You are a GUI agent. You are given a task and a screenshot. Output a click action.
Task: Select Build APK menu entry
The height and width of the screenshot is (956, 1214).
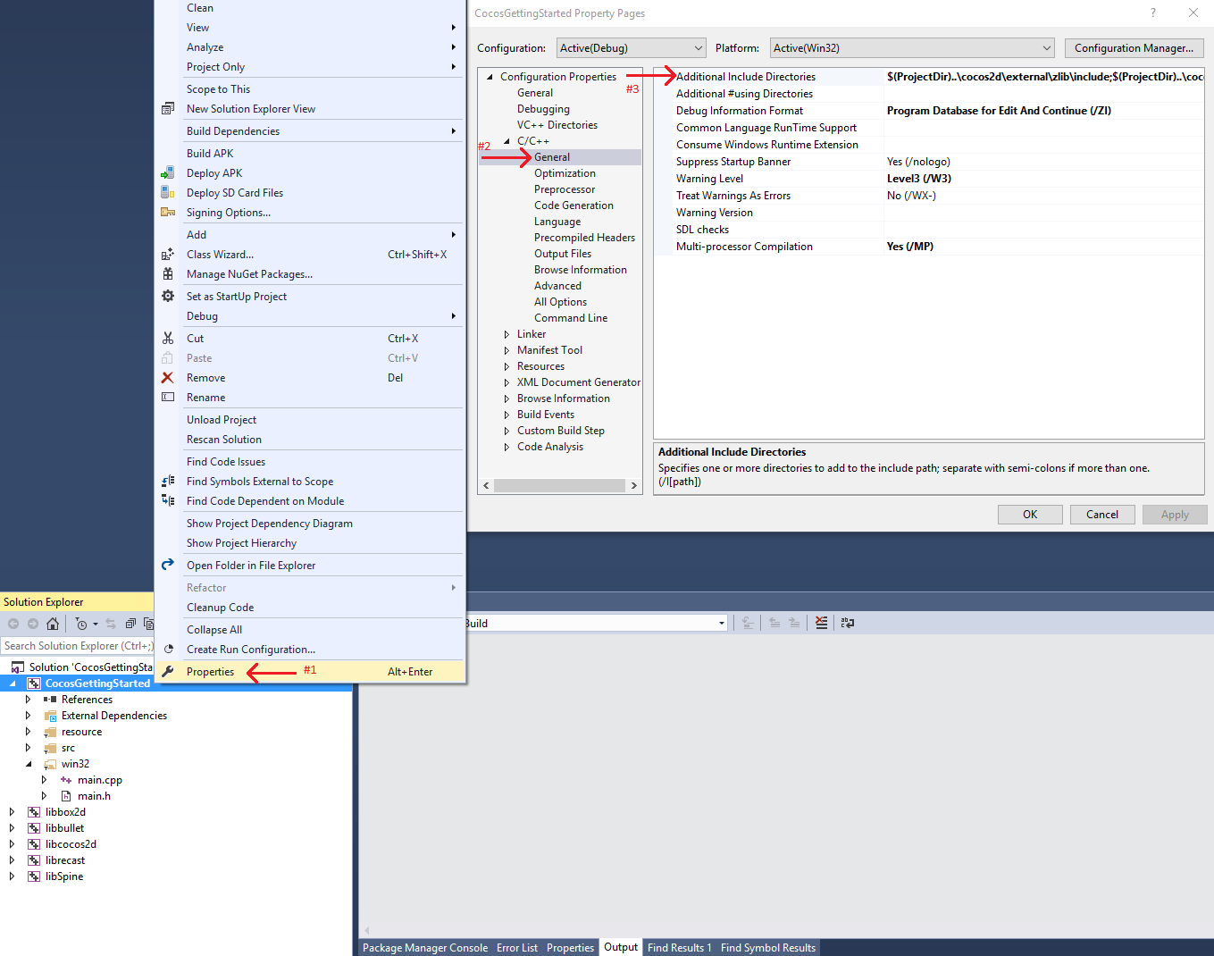(x=310, y=154)
